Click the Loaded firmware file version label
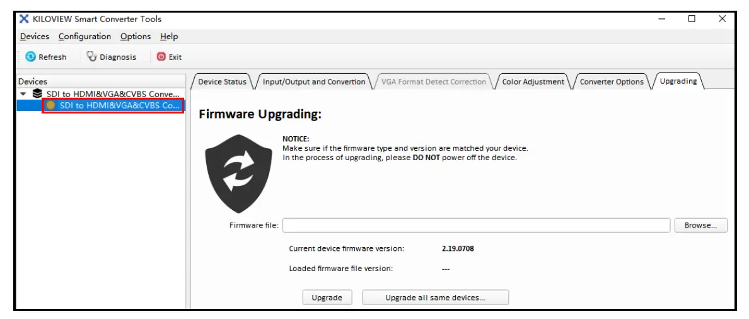The width and height of the screenshot is (749, 319). click(x=341, y=269)
